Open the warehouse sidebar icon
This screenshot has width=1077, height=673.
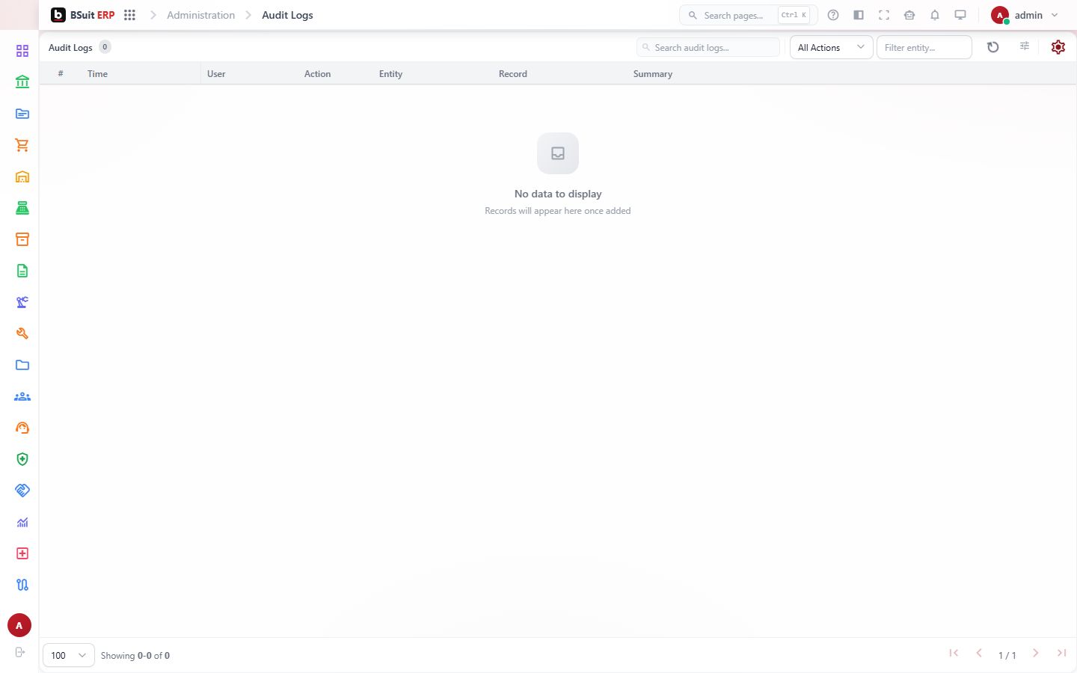point(22,176)
